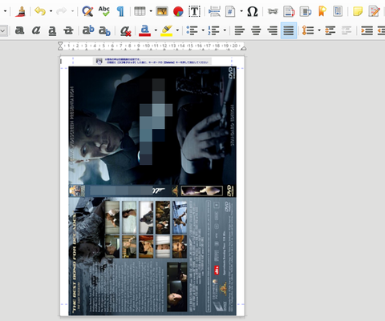Insert a chart with pie icon
This screenshot has height=321, width=385.
coord(178,11)
